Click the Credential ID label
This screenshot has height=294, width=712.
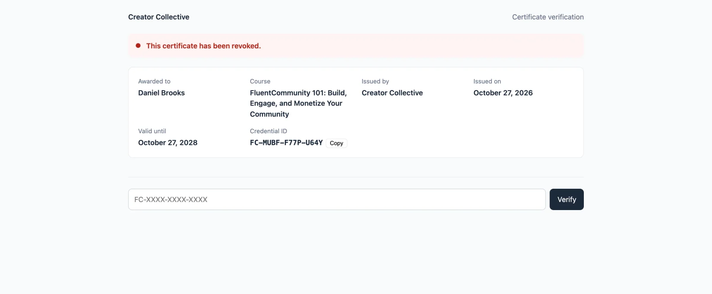coord(268,131)
